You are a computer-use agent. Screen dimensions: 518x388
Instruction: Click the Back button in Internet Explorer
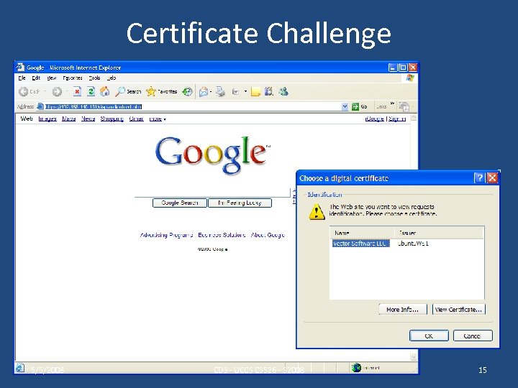[29, 91]
